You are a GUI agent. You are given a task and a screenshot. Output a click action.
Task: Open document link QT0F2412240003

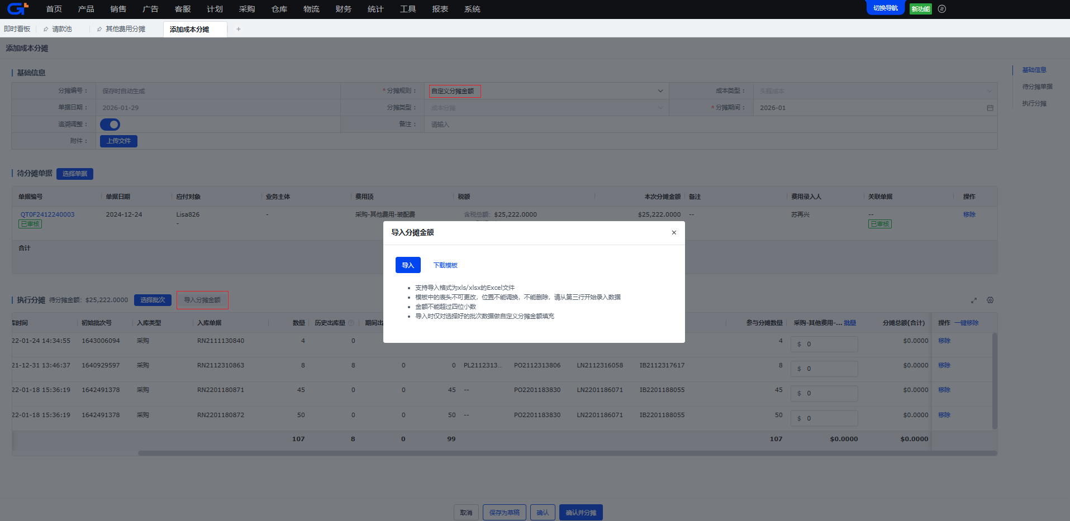[47, 214]
